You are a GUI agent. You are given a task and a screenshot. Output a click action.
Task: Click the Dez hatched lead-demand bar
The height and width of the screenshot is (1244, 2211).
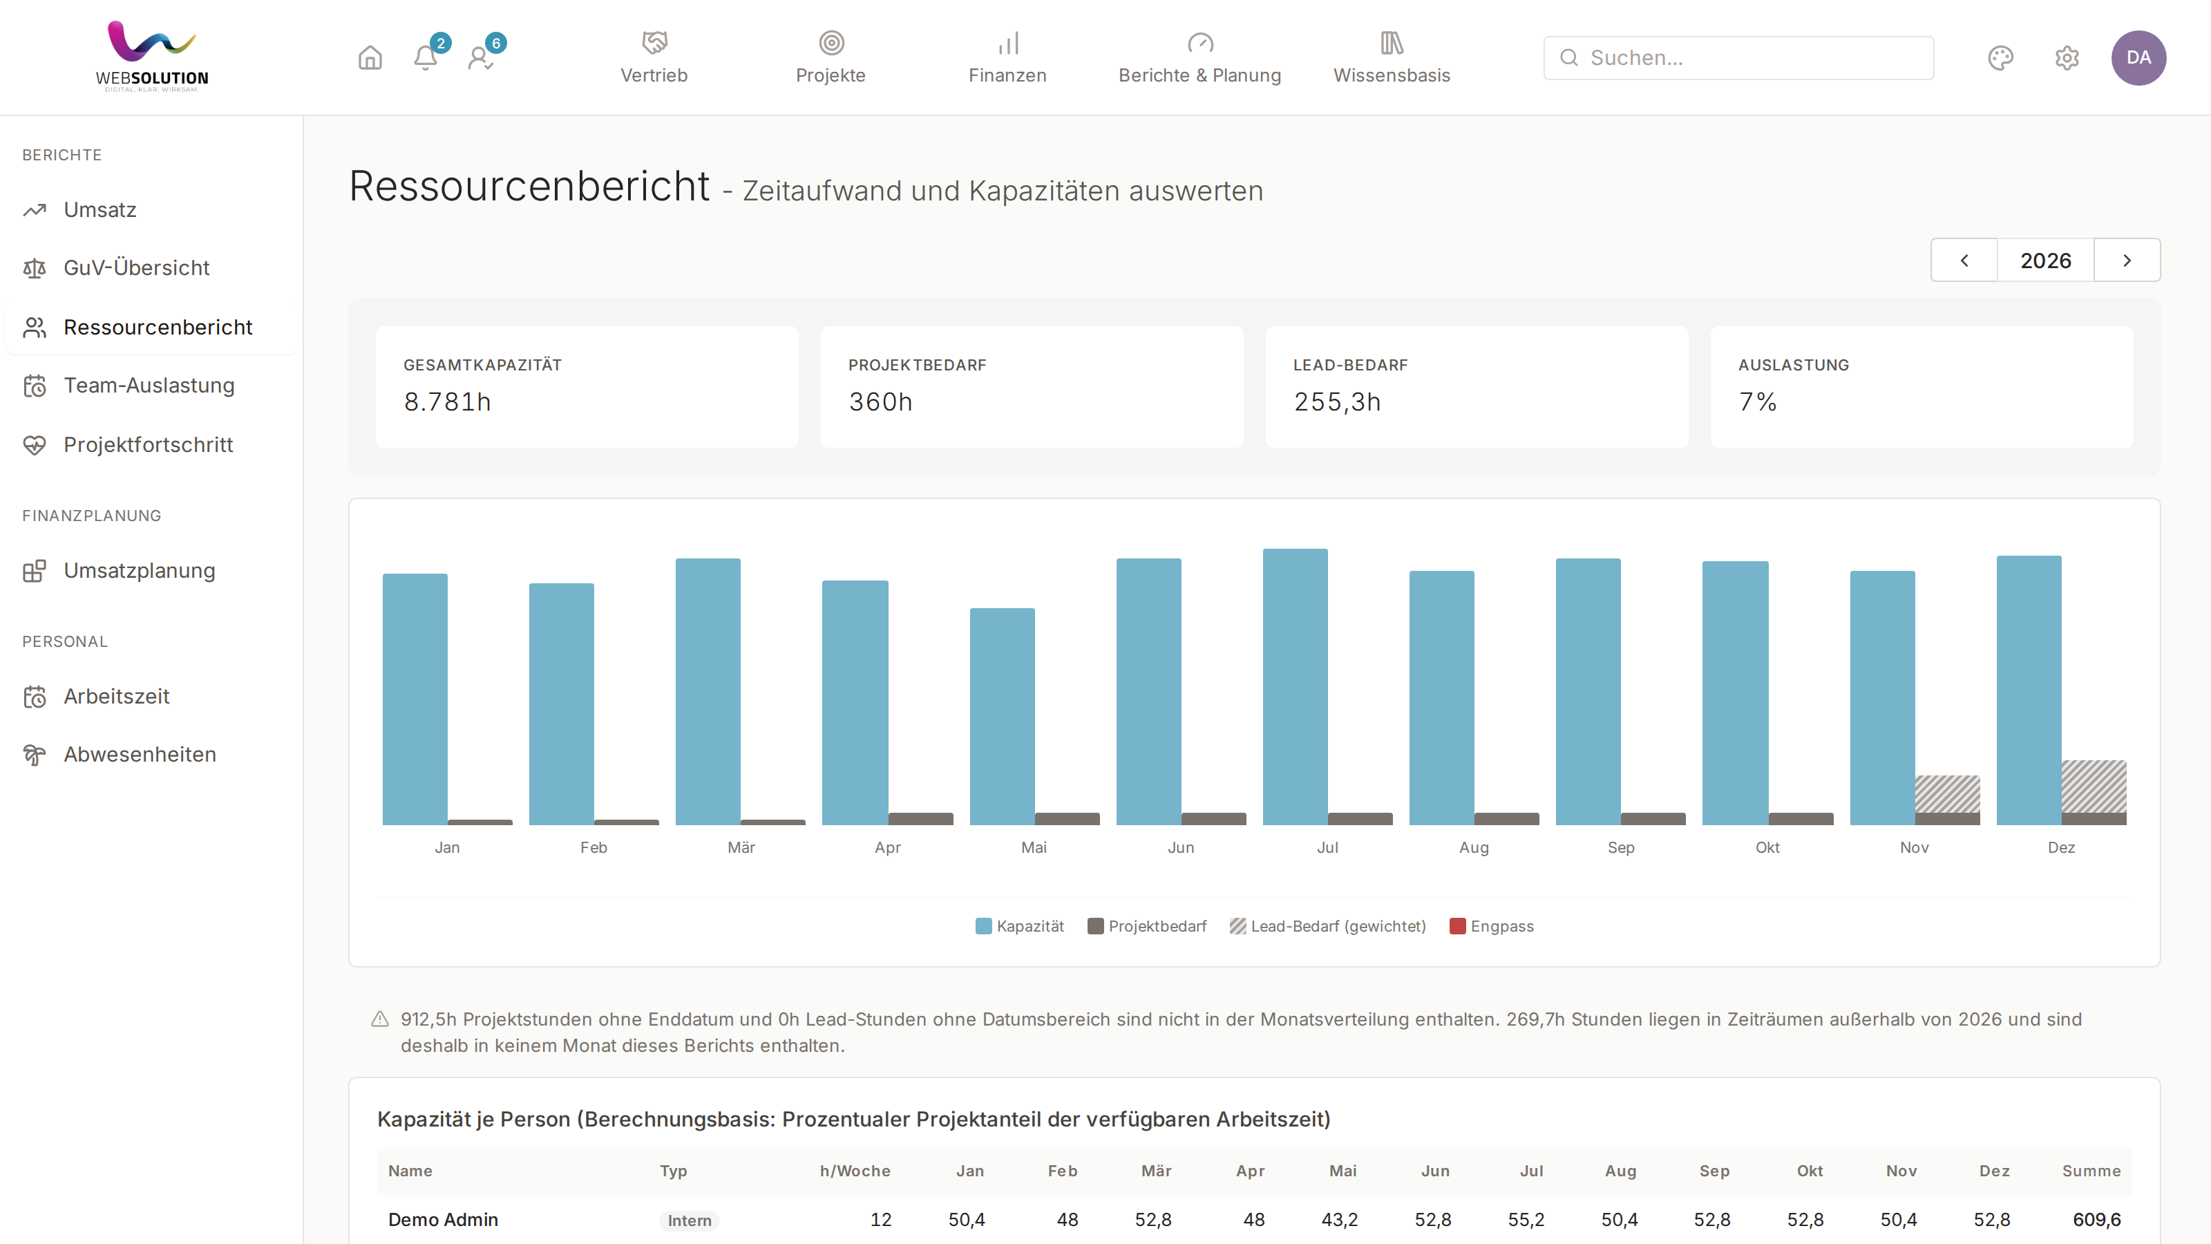[x=2094, y=786]
